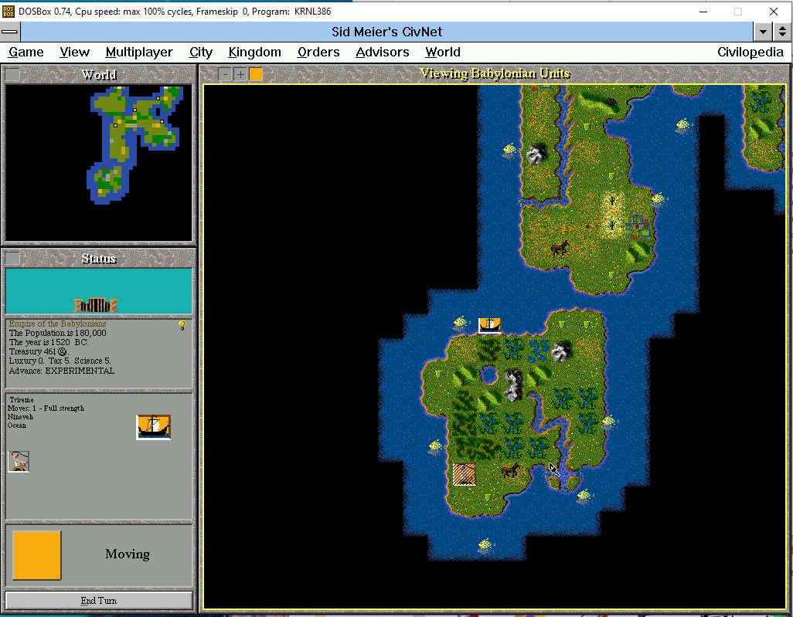Image resolution: width=793 pixels, height=617 pixels.
Task: Zoom out the map with minus button
Action: 225,74
